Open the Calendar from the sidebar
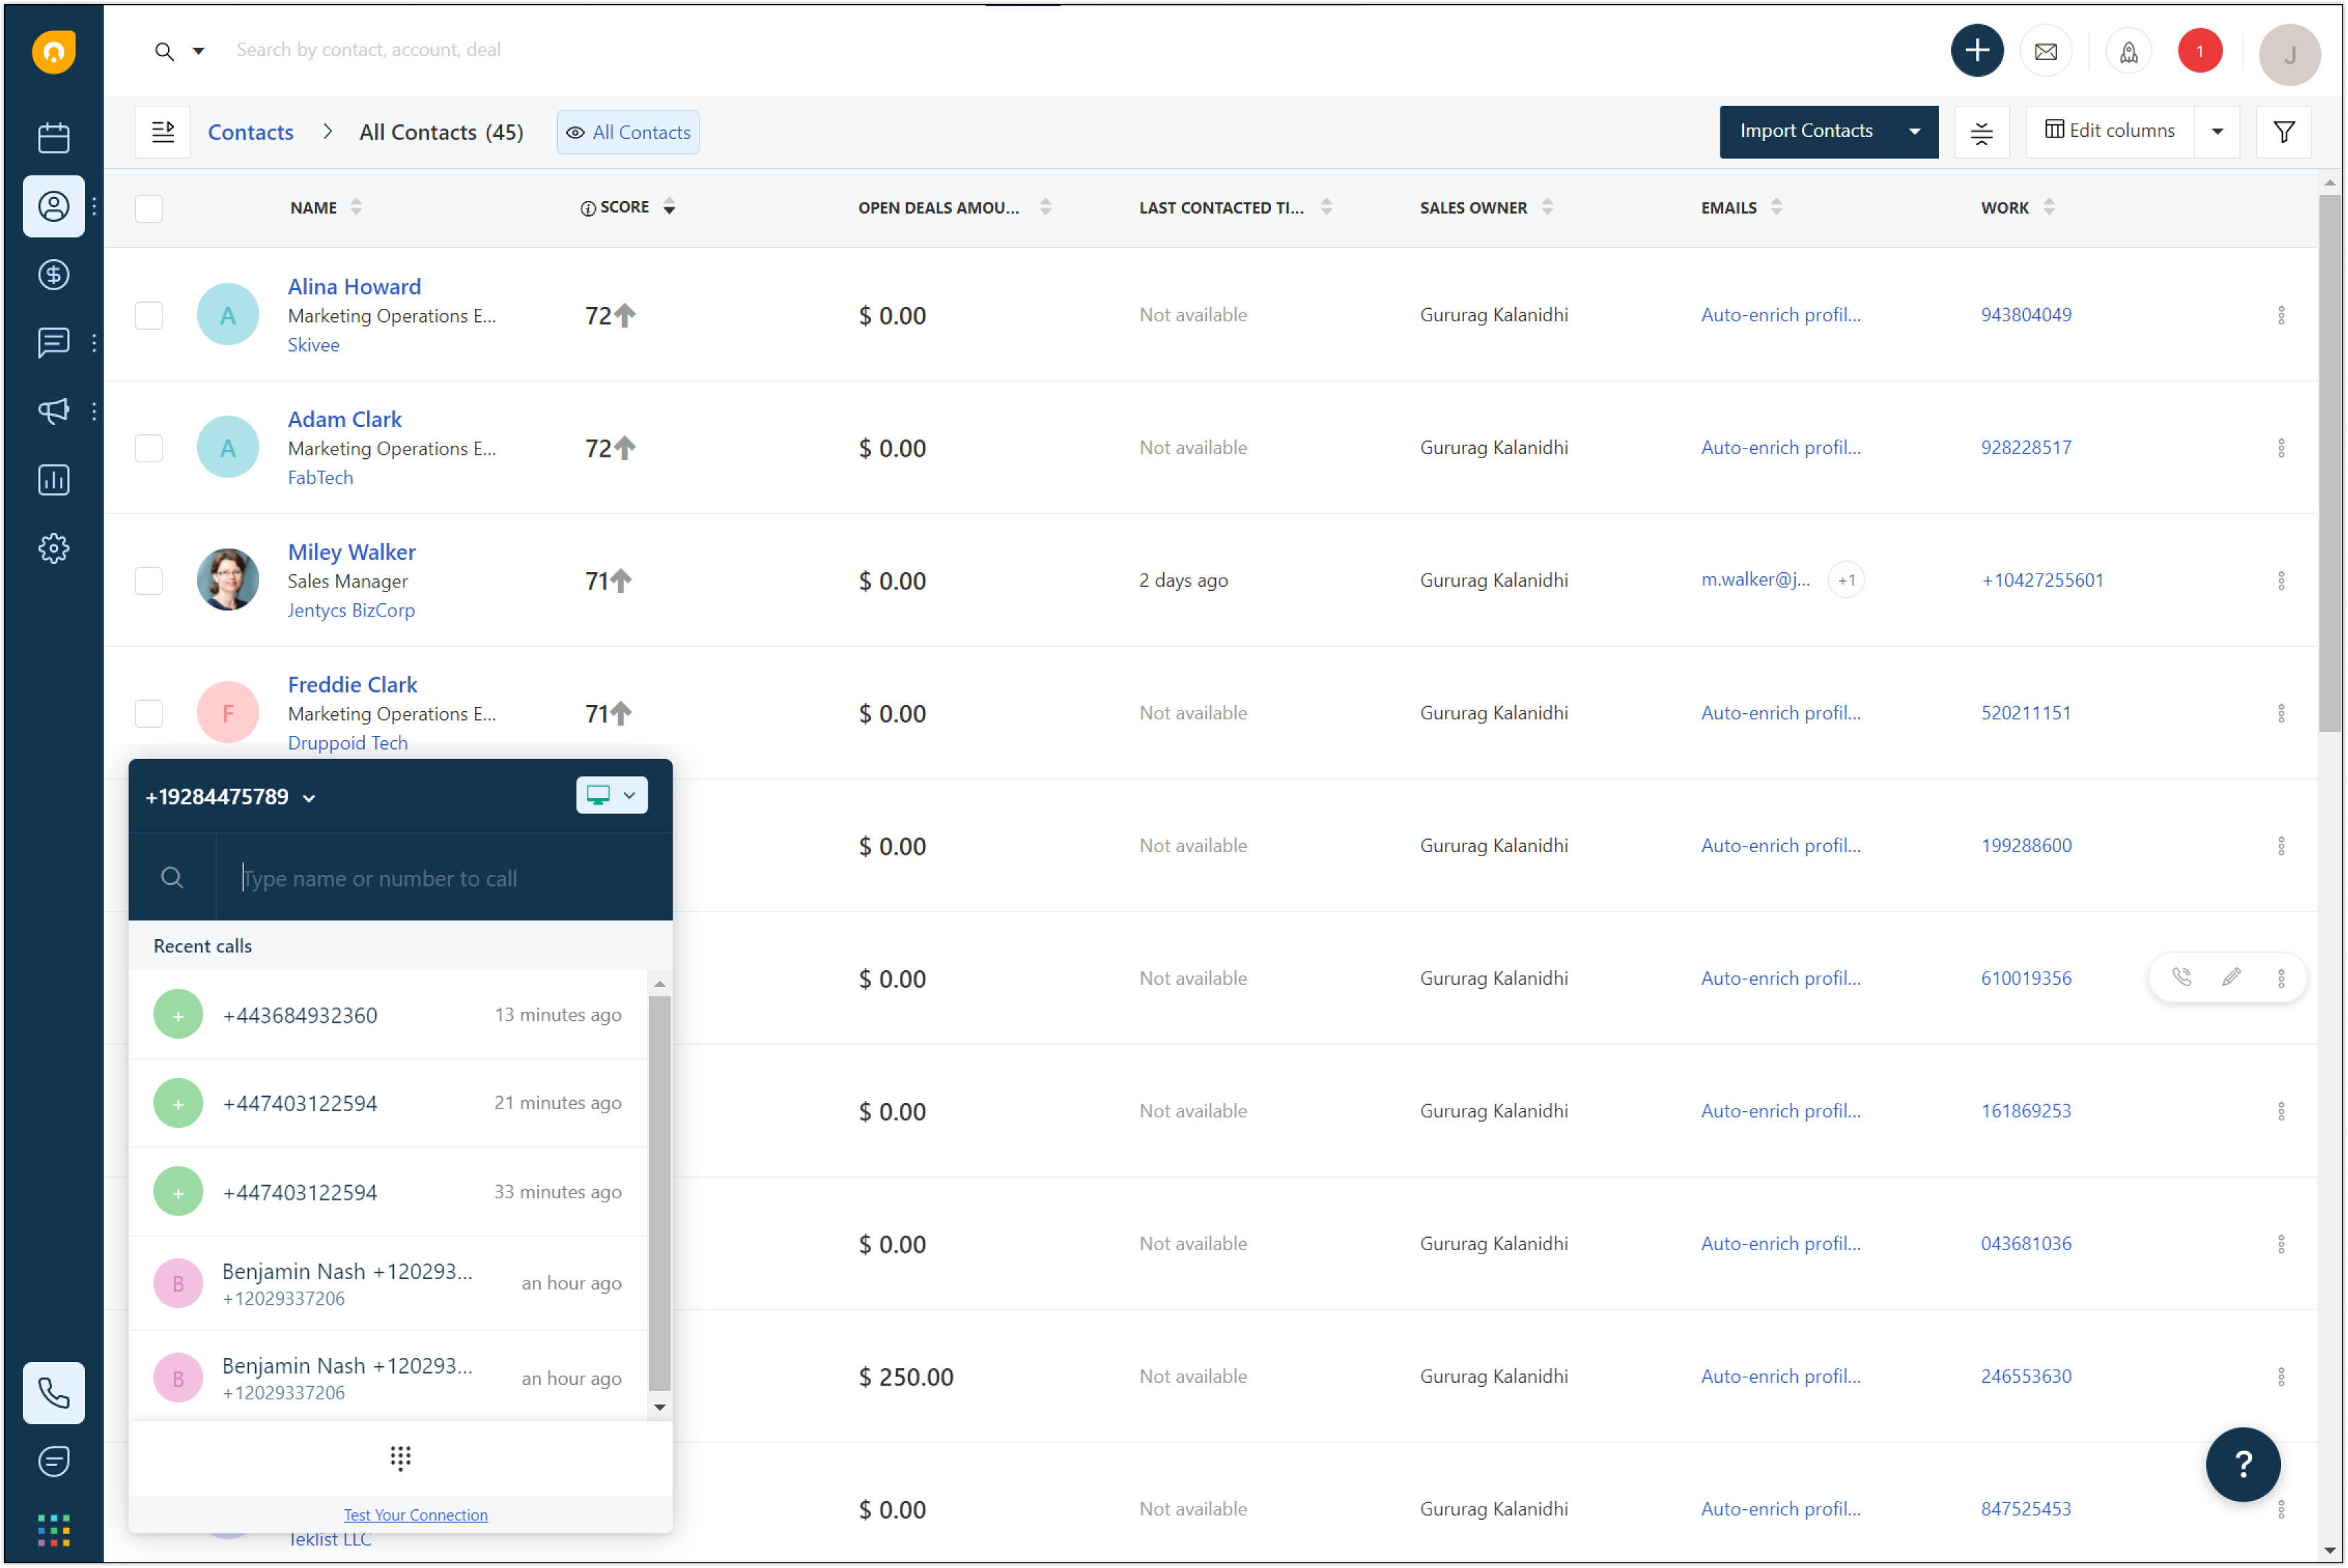The height and width of the screenshot is (1568, 2348). coord(53,137)
